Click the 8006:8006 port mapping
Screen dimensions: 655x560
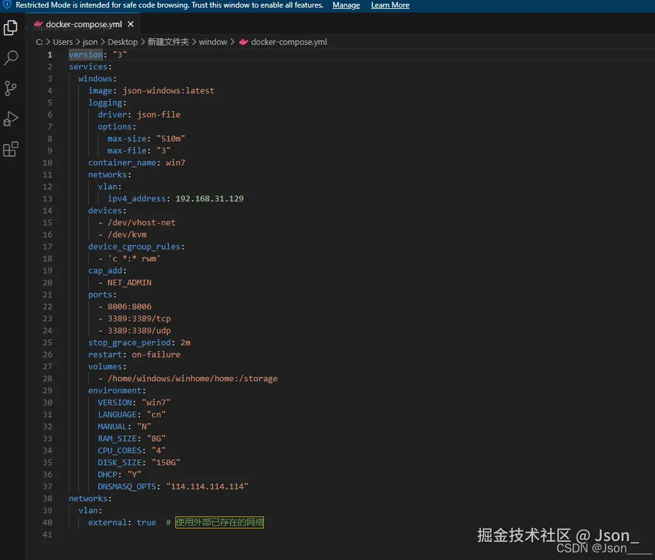(x=129, y=307)
